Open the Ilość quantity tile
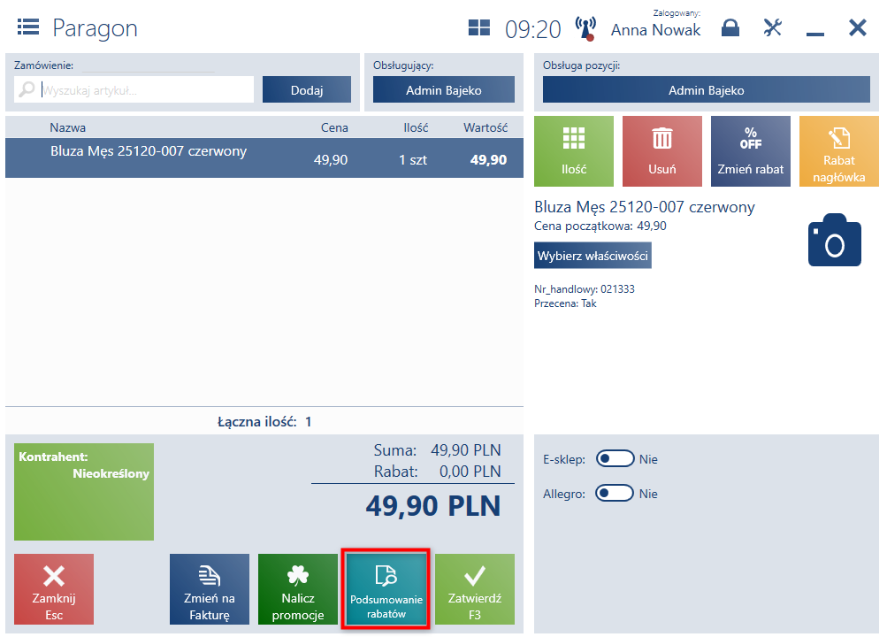The width and height of the screenshot is (887, 637). 574,151
